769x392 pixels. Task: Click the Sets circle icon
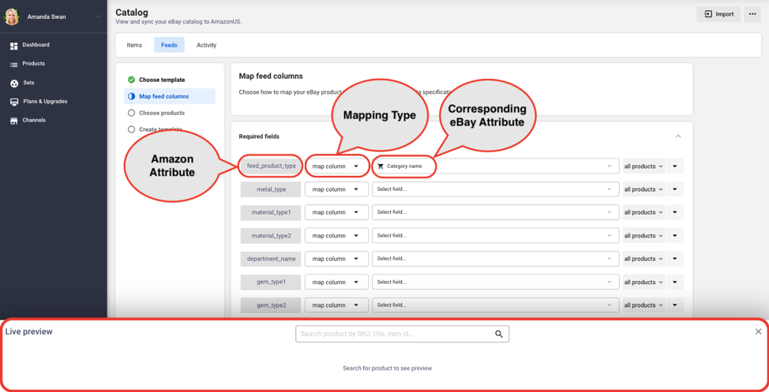pos(13,84)
